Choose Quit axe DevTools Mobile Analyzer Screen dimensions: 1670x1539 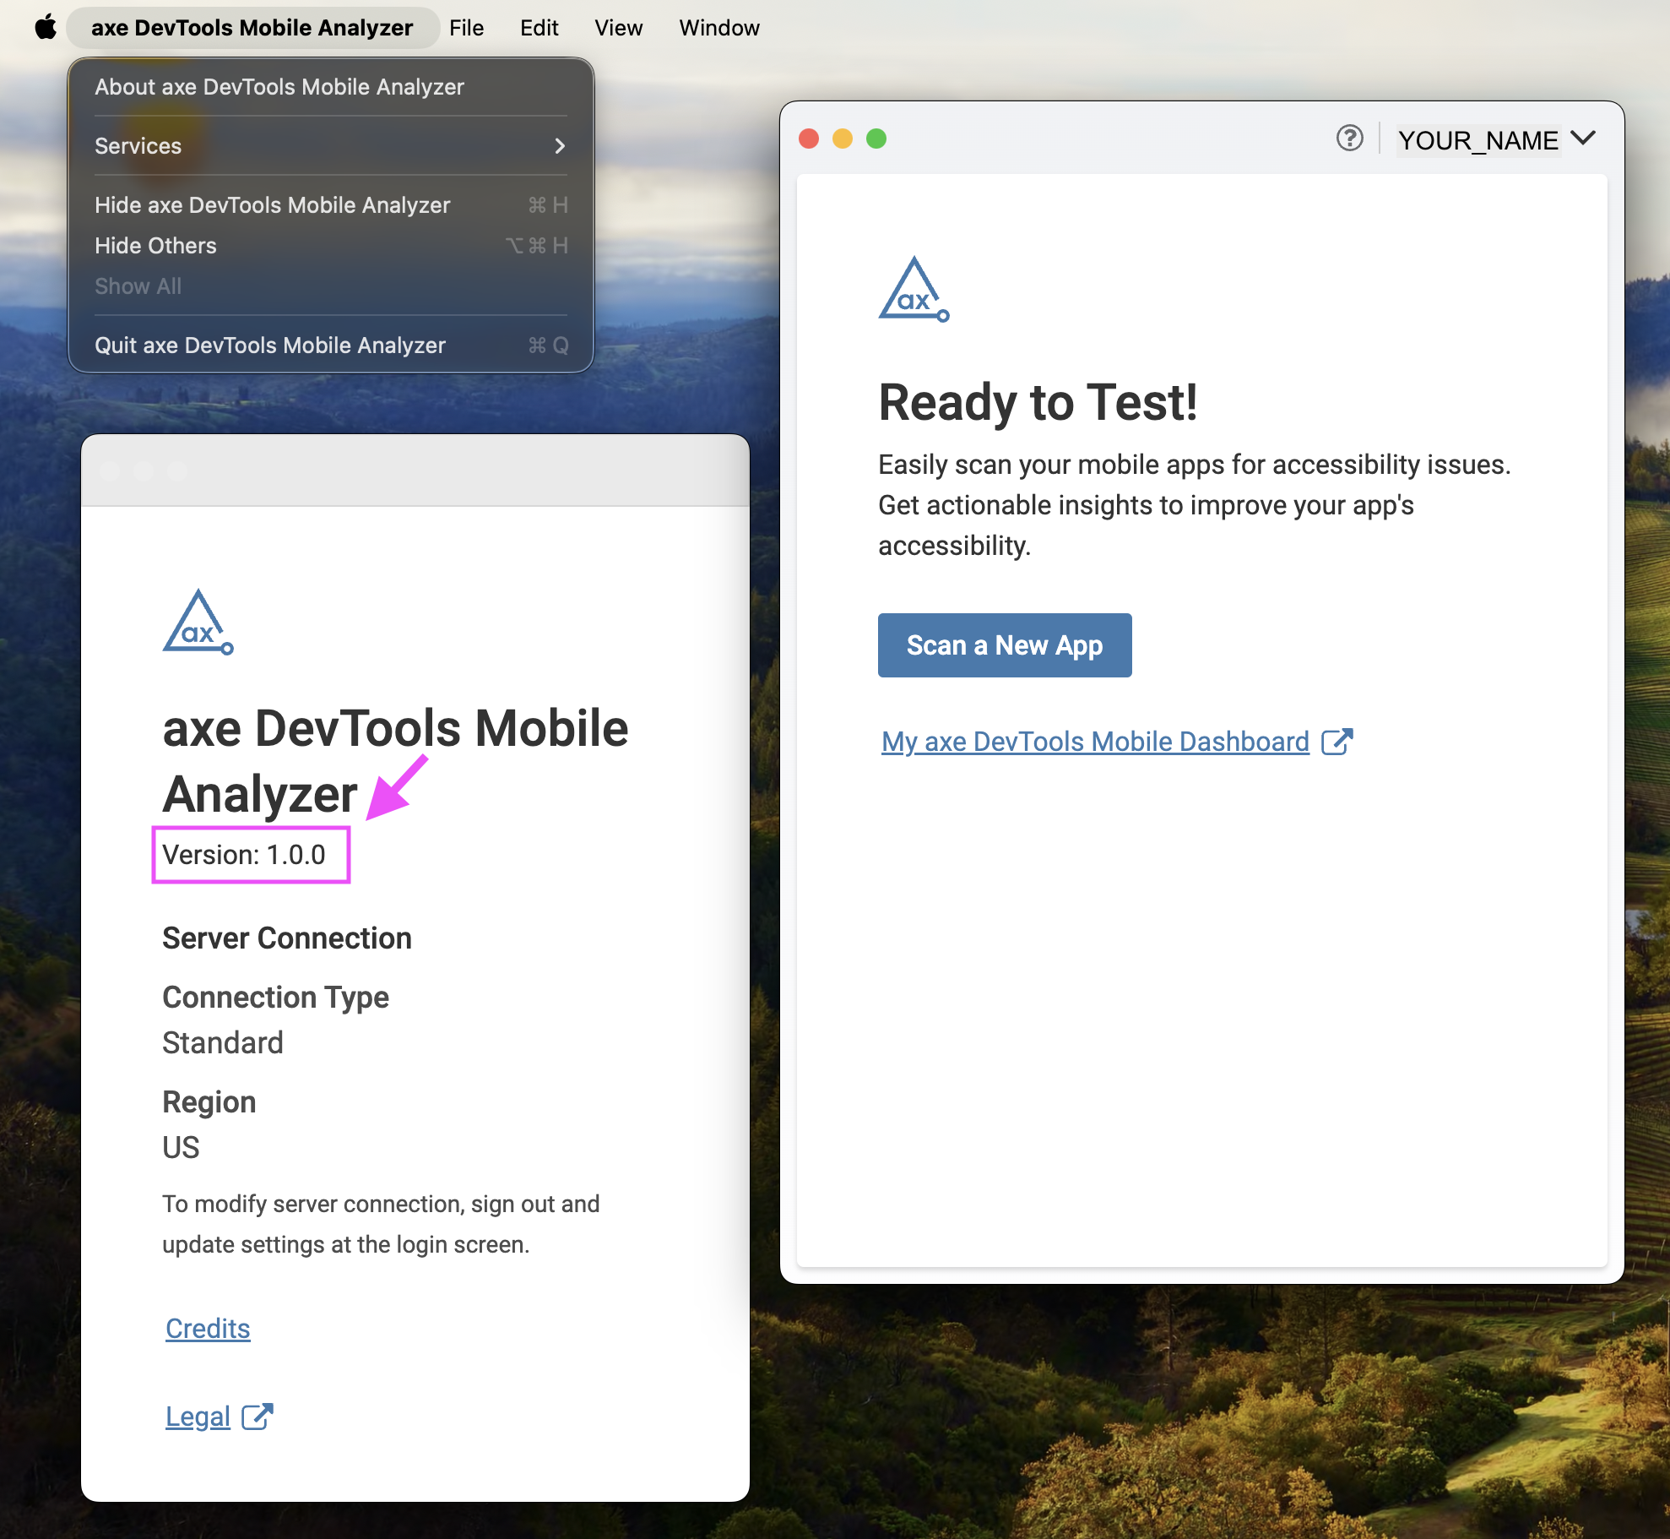pyautogui.click(x=270, y=345)
